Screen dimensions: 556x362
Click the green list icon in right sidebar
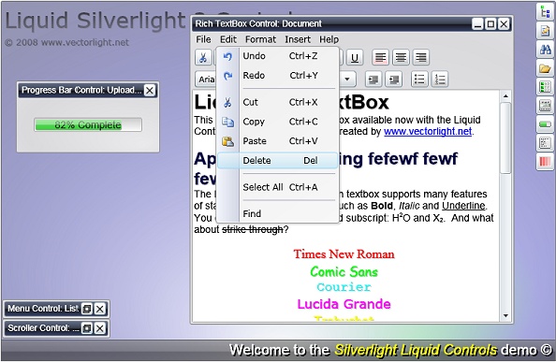click(x=545, y=87)
